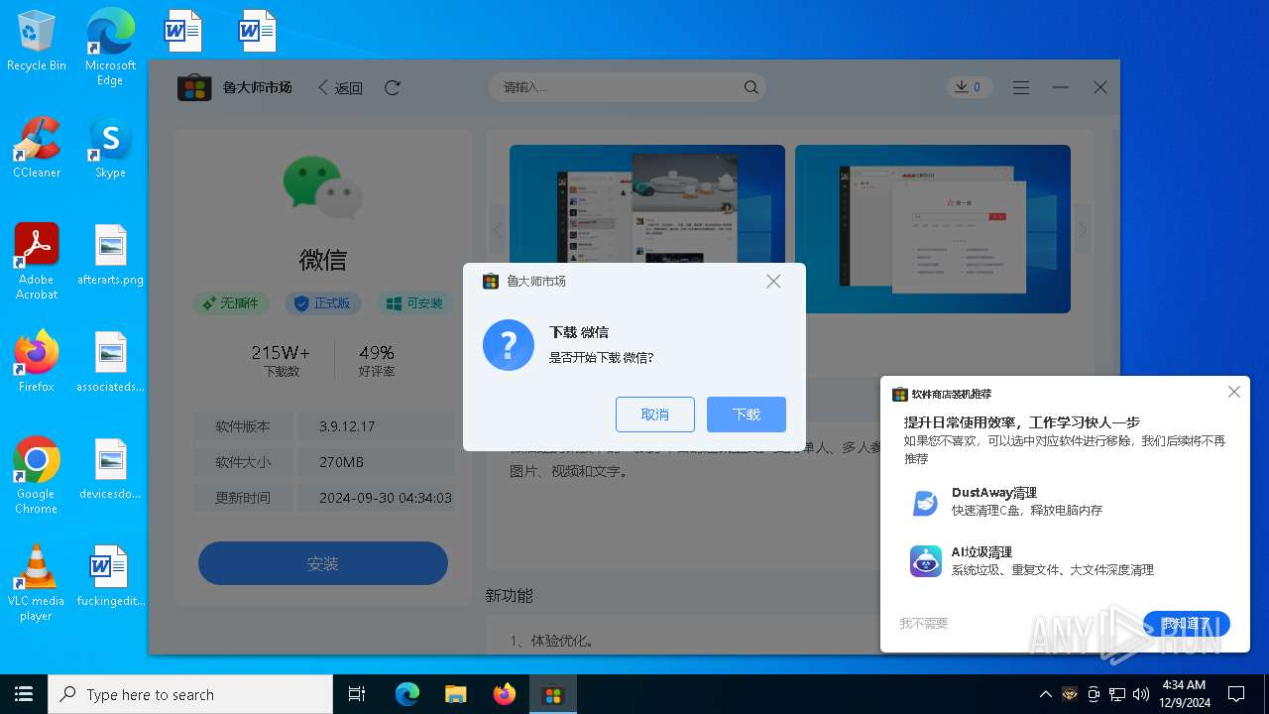Open Google Chrome desktop shortcut

(37, 476)
